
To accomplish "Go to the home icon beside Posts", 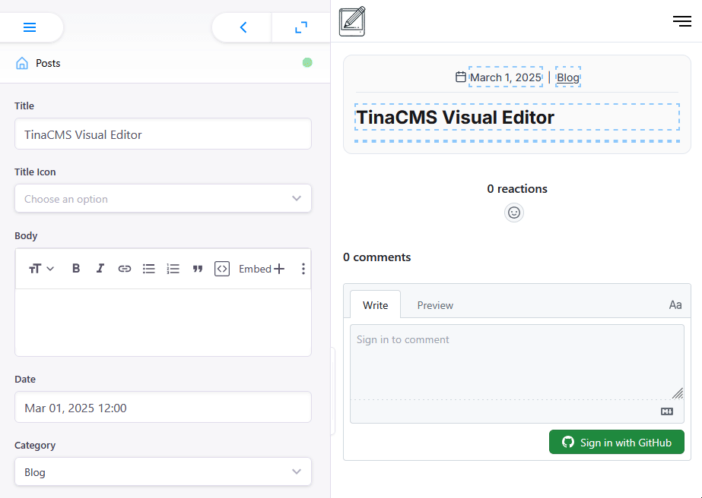I will (x=22, y=63).
